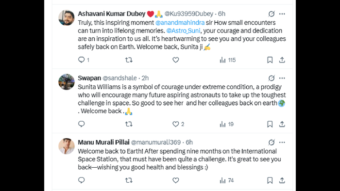This screenshot has width=340, height=191.
Task: View analytics showing 115 views
Action: coord(227,60)
